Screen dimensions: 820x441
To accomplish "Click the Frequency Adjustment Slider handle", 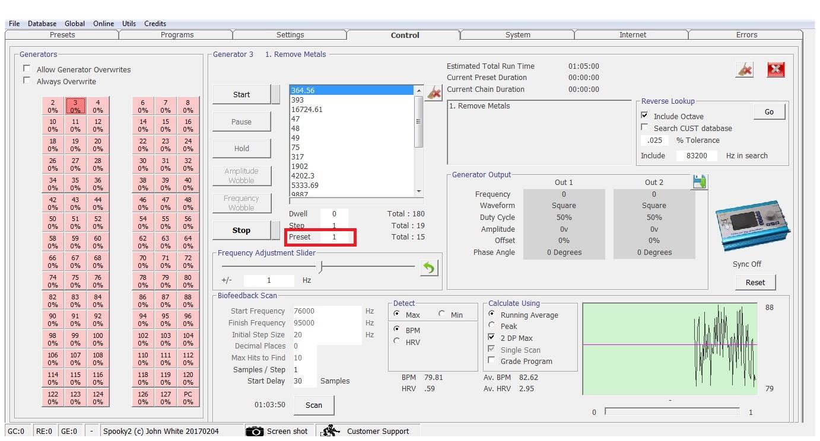I will (x=320, y=267).
